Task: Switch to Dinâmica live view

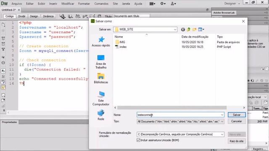Action: pos(48,16)
